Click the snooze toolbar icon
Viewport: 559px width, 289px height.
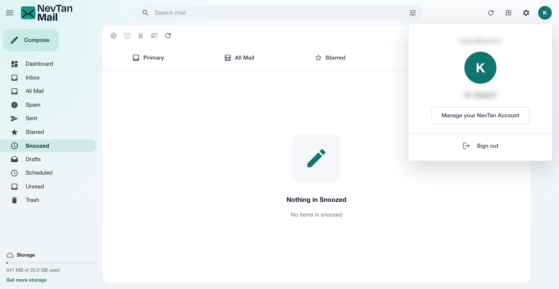[x=127, y=36]
